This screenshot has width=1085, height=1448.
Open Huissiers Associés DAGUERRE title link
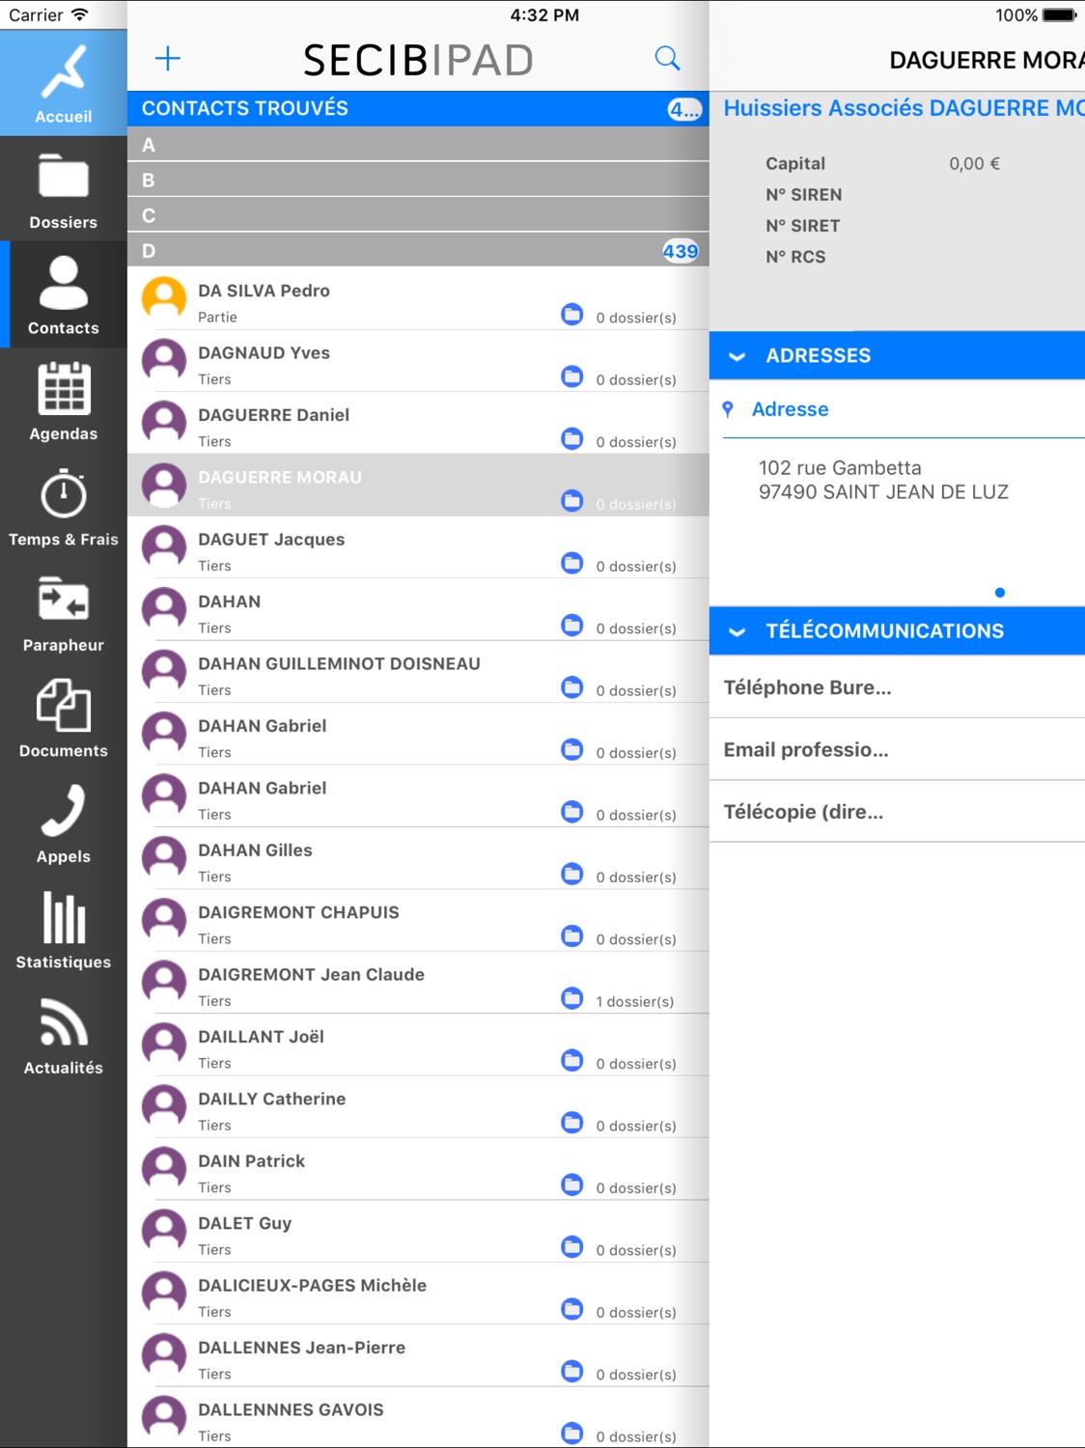[x=904, y=108]
